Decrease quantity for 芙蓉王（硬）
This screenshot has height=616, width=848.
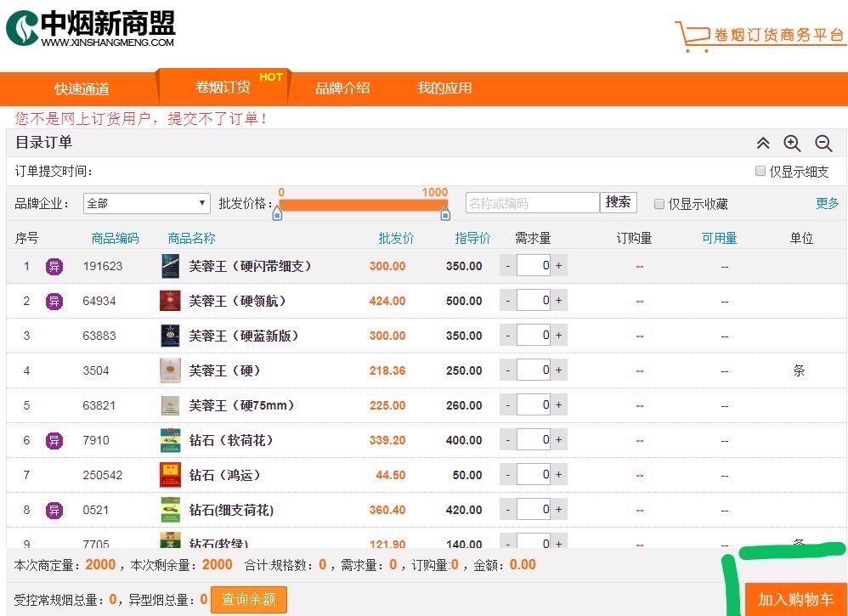[508, 370]
